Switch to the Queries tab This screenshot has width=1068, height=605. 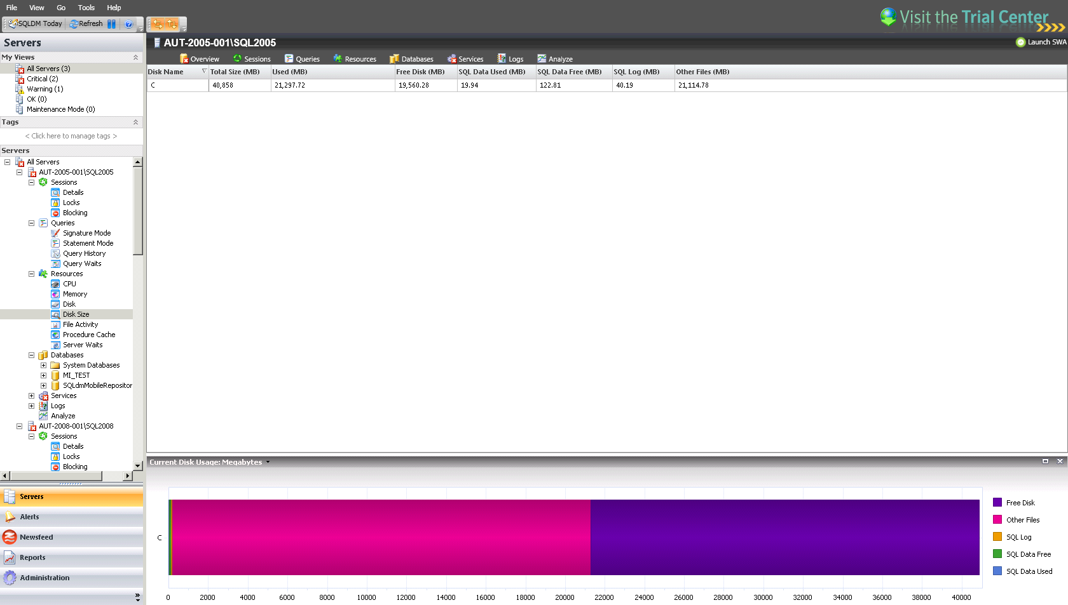[x=303, y=59]
